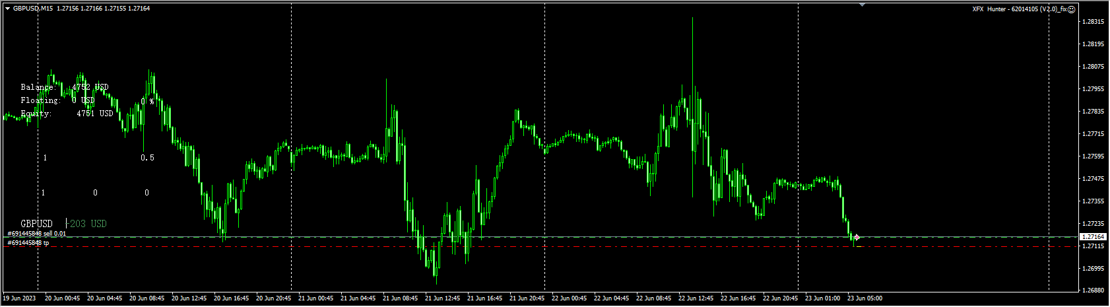This screenshot has height=307, width=1110.
Task: Click price scale value 1.28075
Action: coord(1094,66)
